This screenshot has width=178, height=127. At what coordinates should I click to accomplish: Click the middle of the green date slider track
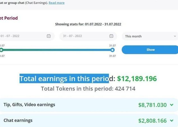point(57,50)
